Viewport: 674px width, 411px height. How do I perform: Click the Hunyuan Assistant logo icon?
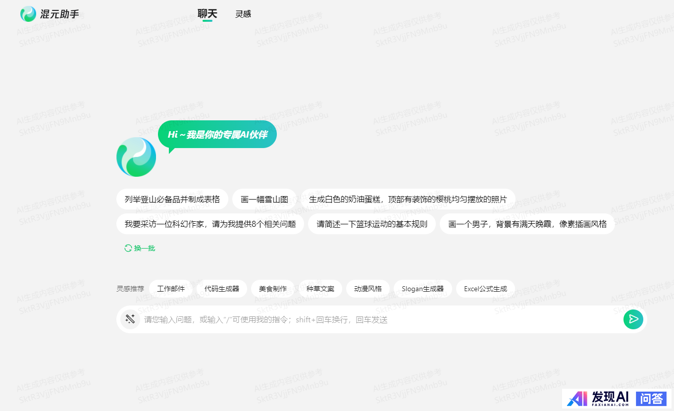(28, 14)
